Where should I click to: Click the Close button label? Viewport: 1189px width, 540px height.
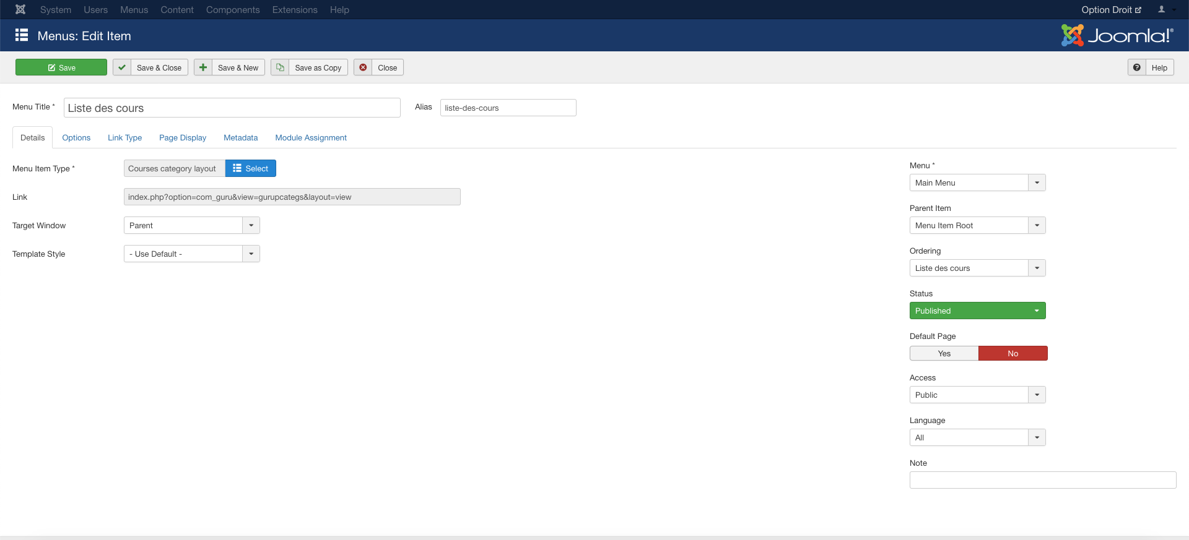(388, 68)
